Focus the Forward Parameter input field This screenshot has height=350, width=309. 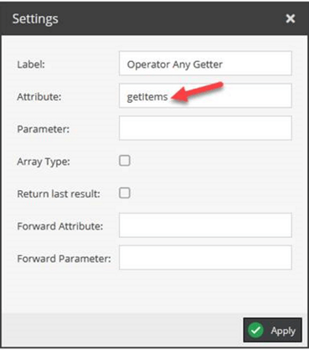[x=205, y=257]
